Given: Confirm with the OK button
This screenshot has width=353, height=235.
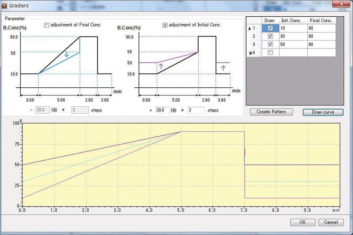Looking at the screenshot, I should (x=303, y=222).
